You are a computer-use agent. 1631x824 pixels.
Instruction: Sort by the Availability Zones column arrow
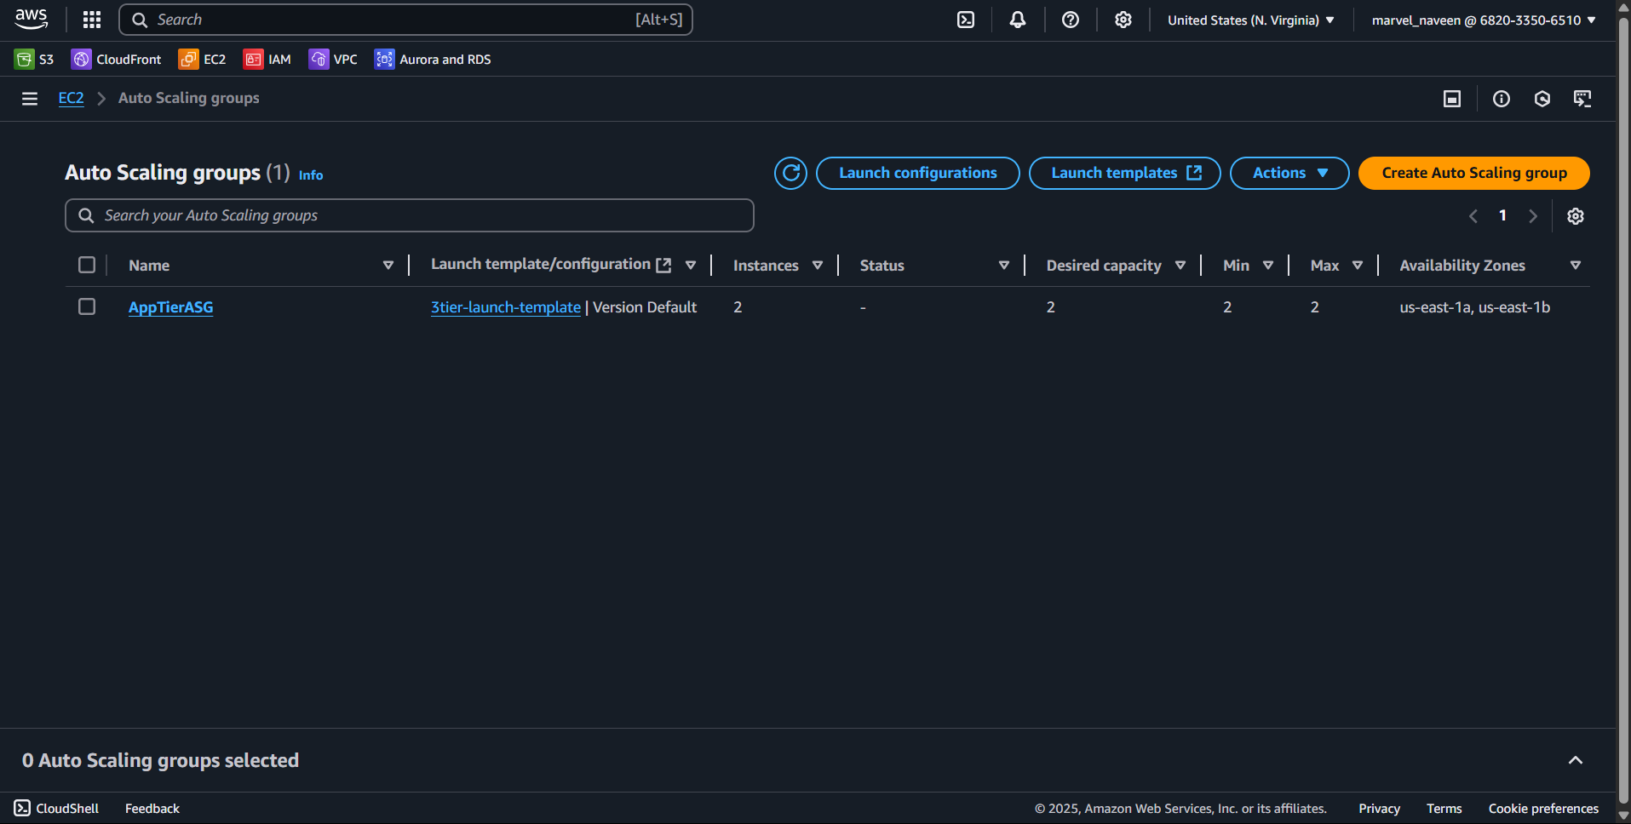point(1576,266)
